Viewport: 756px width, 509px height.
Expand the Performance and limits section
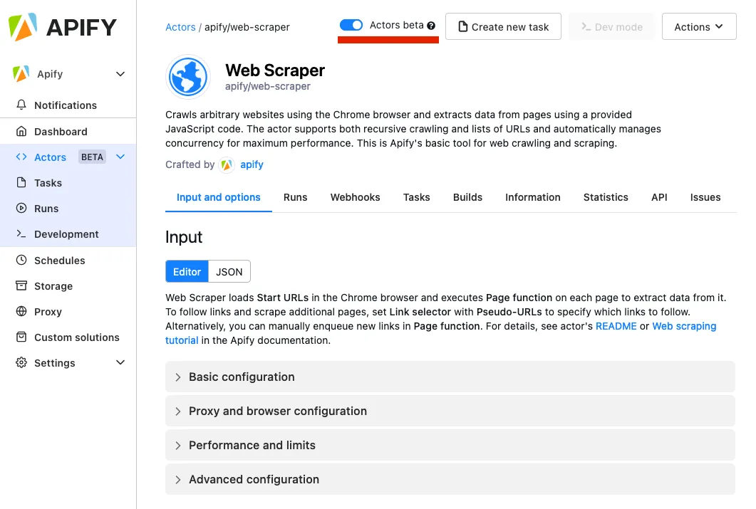(450, 445)
